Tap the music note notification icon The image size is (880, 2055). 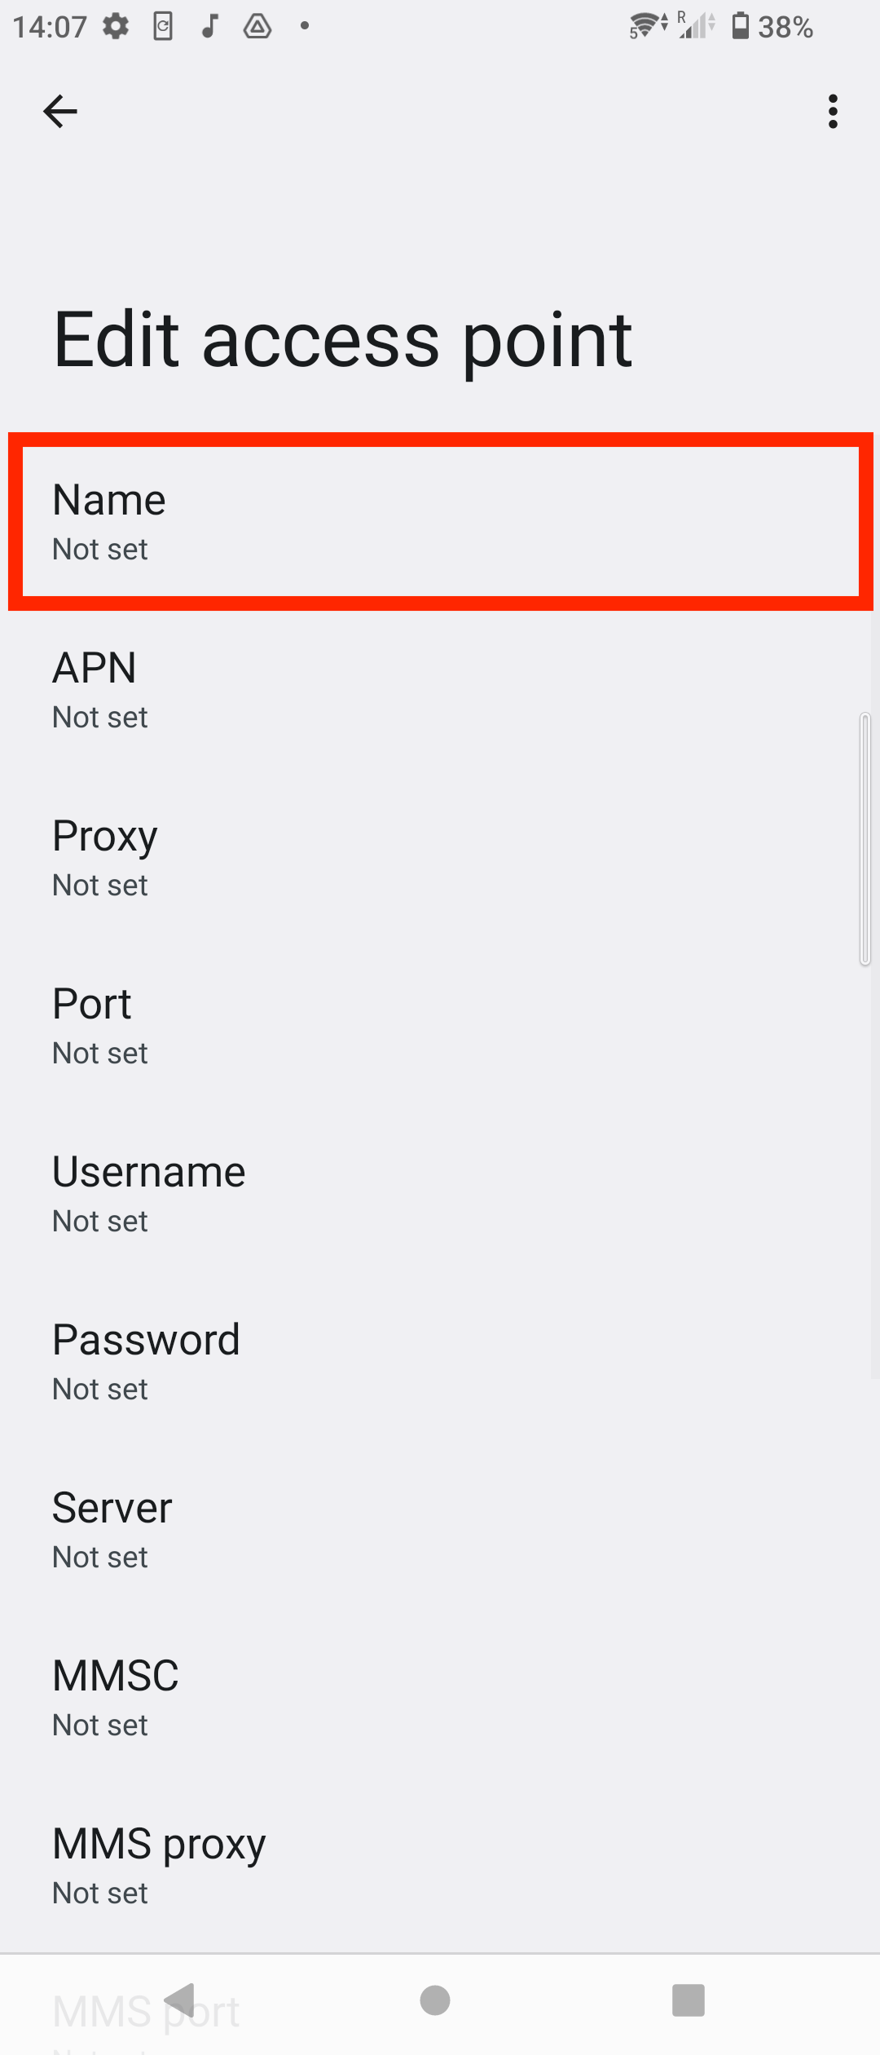click(x=209, y=26)
